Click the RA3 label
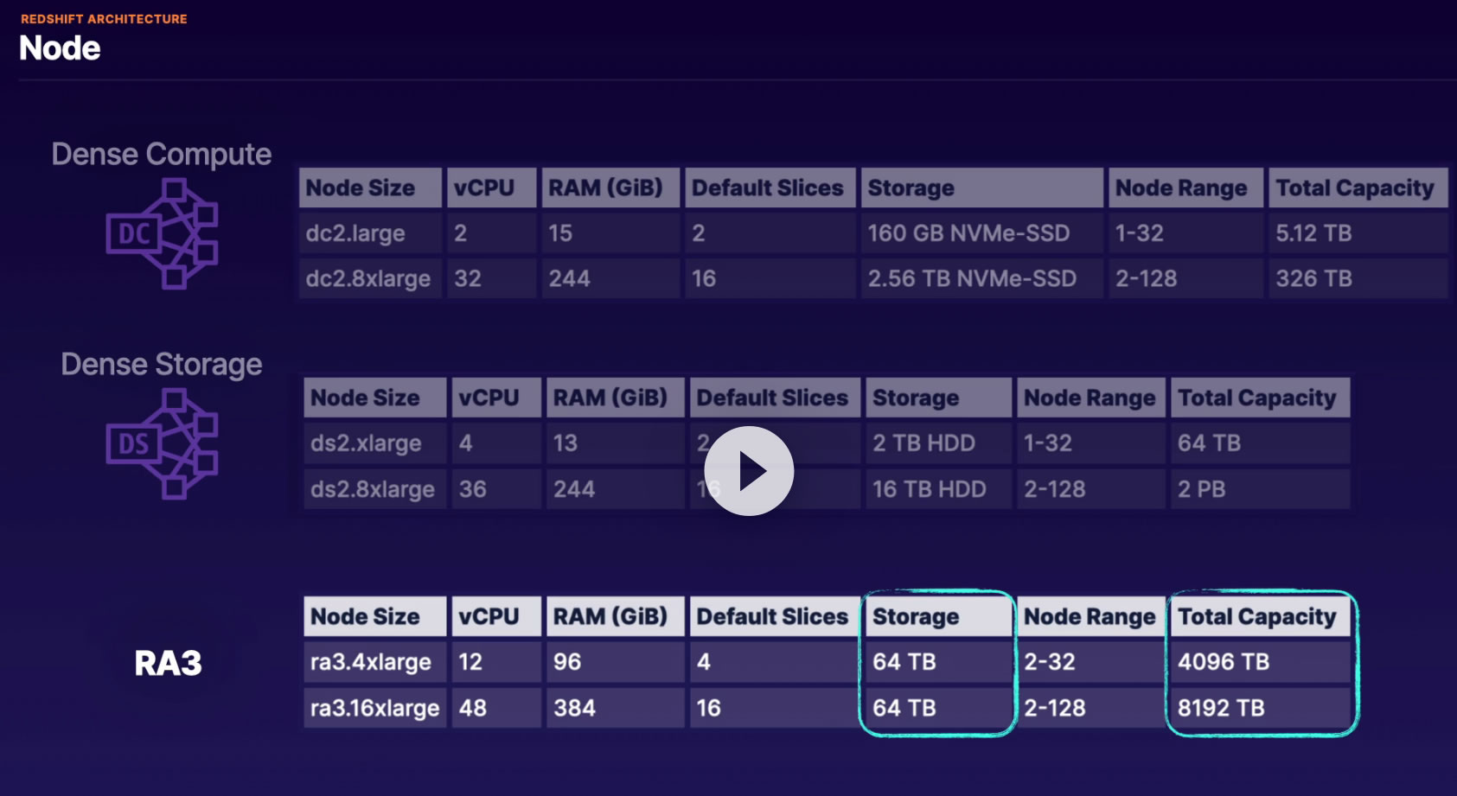The width and height of the screenshot is (1457, 796). 168,663
